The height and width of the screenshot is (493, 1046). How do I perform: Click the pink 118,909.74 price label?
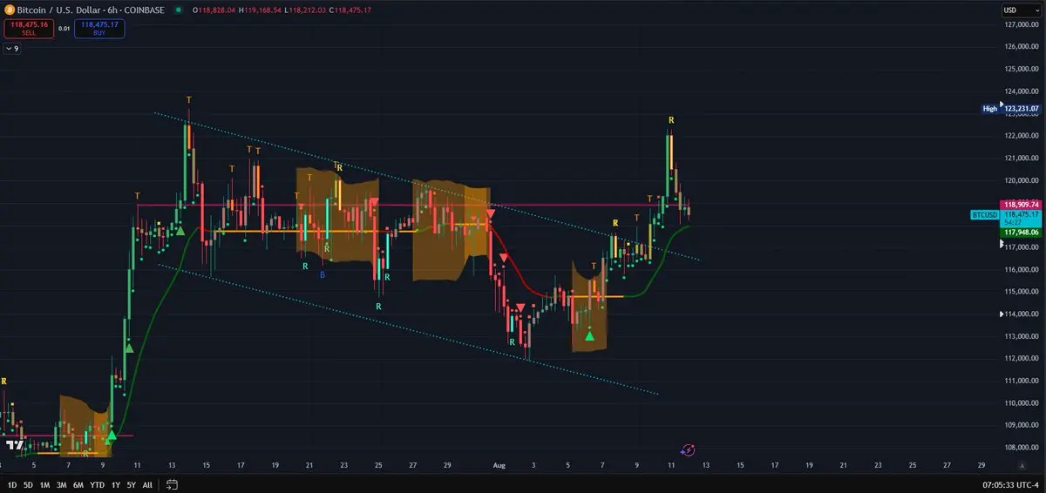[x=1021, y=205]
